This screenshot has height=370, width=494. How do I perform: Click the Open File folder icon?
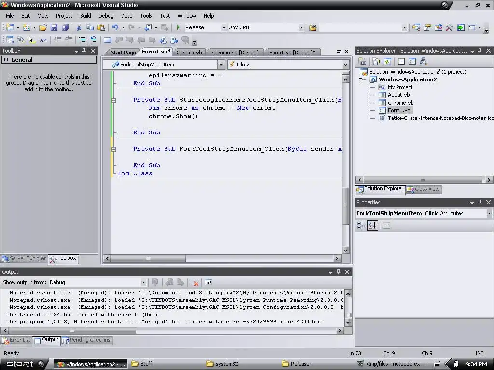pyautogui.click(x=43, y=27)
